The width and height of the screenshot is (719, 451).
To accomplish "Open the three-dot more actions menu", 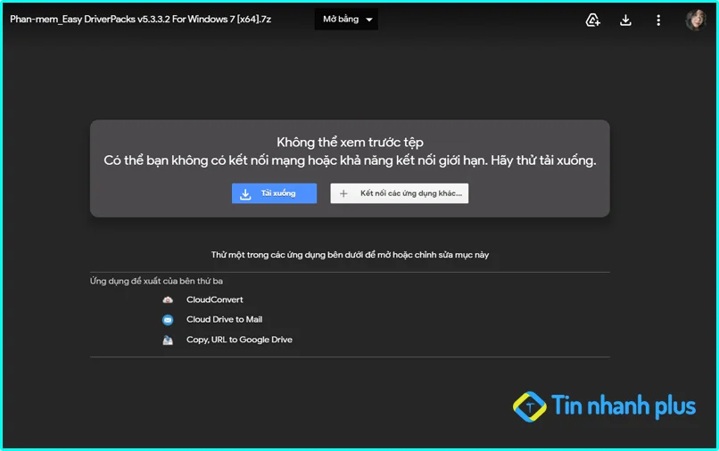I will click(658, 20).
